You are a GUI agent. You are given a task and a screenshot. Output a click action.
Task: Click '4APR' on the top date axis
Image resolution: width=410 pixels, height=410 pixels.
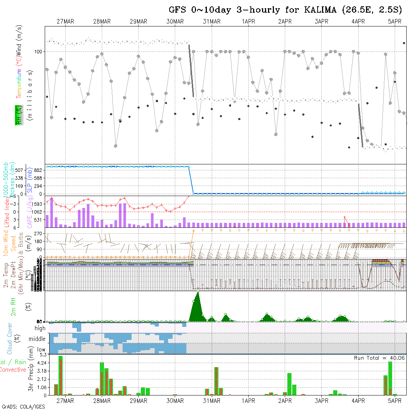pos(358,22)
